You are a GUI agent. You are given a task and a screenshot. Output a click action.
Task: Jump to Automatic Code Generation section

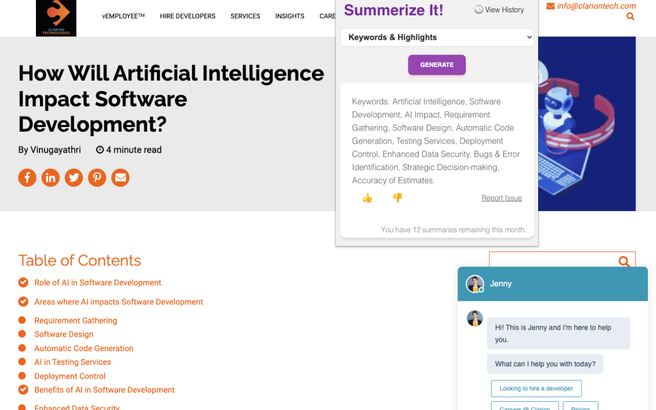click(x=84, y=348)
